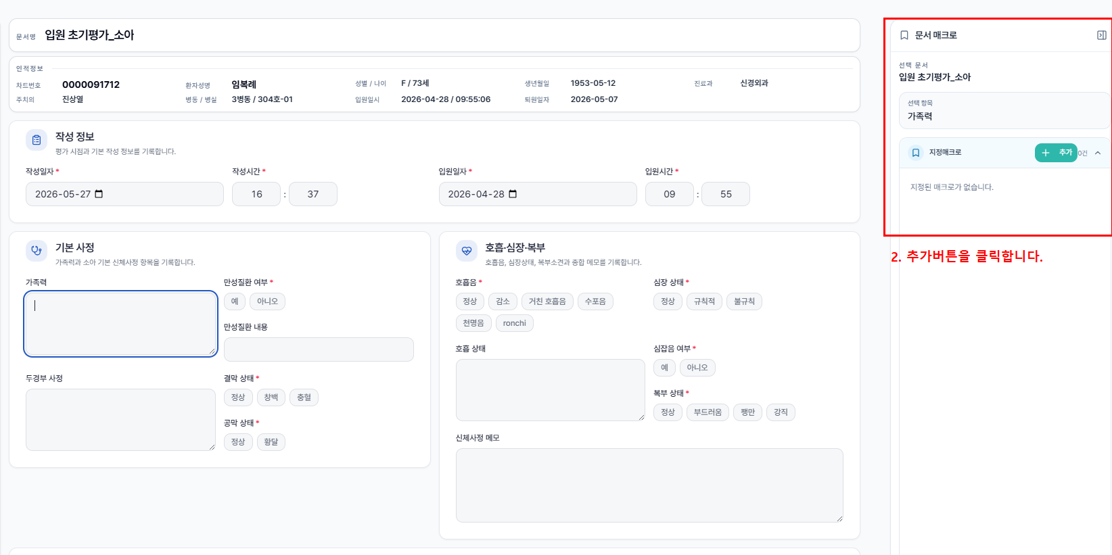Click discharge date 2026-05-07
The width and height of the screenshot is (1112, 555).
[x=594, y=99]
